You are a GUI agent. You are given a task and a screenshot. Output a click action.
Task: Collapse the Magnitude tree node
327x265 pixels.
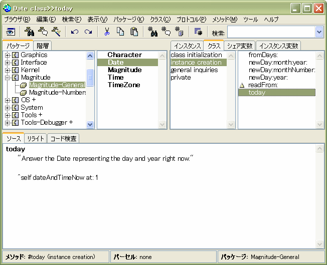pos(8,78)
